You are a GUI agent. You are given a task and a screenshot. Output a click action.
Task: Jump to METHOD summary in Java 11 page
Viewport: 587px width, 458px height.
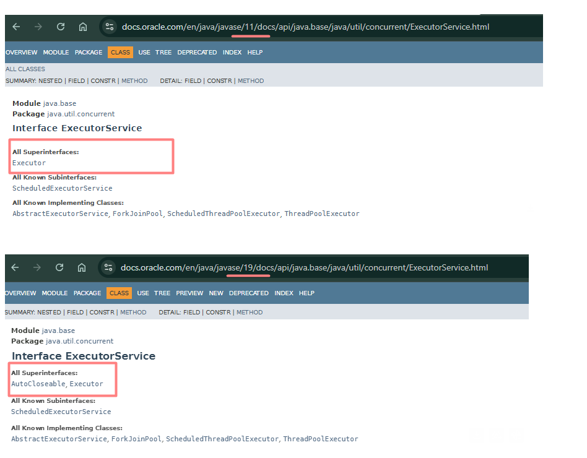point(134,81)
